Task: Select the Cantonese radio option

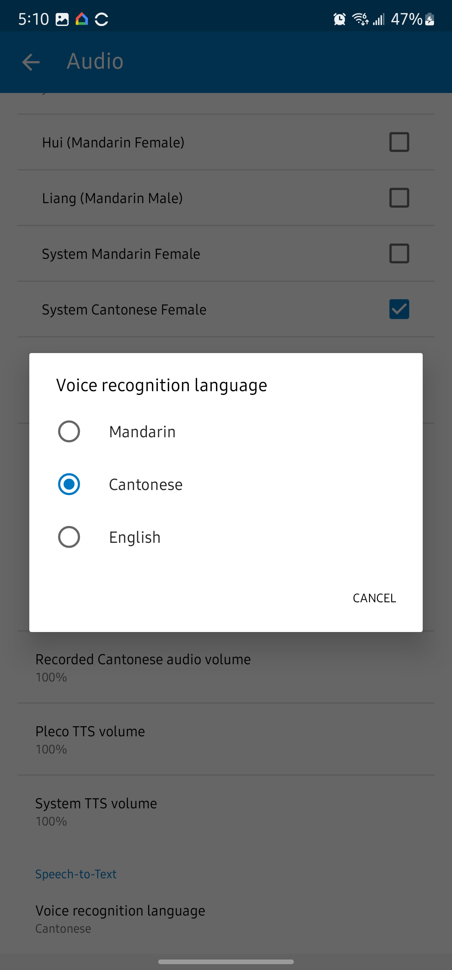Action: 69,484
